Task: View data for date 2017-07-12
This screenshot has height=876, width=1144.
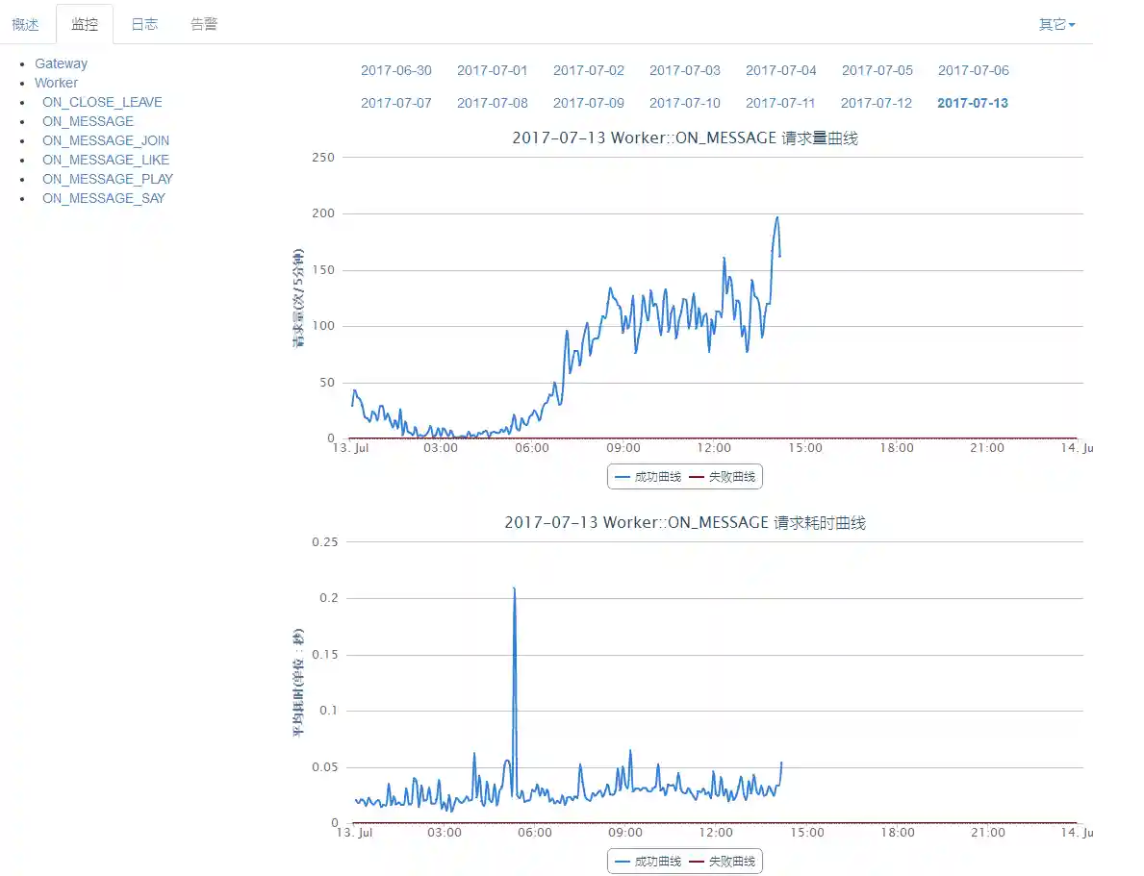Action: 877,103
